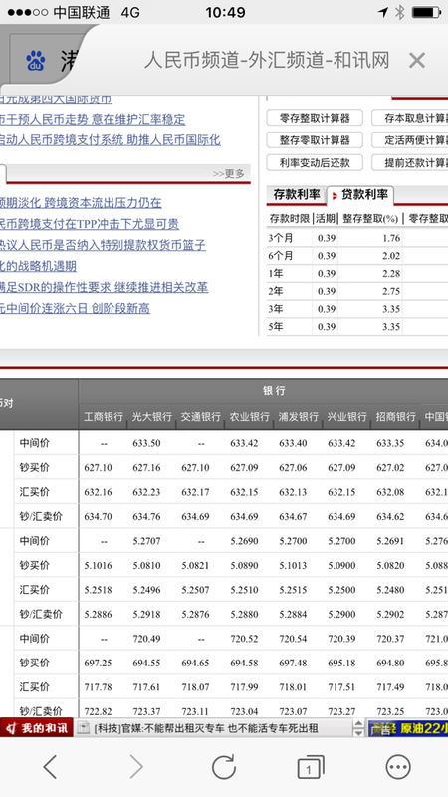Tap the Baidu paw logo tab icon
This screenshot has width=448, height=797.
pos(36,61)
